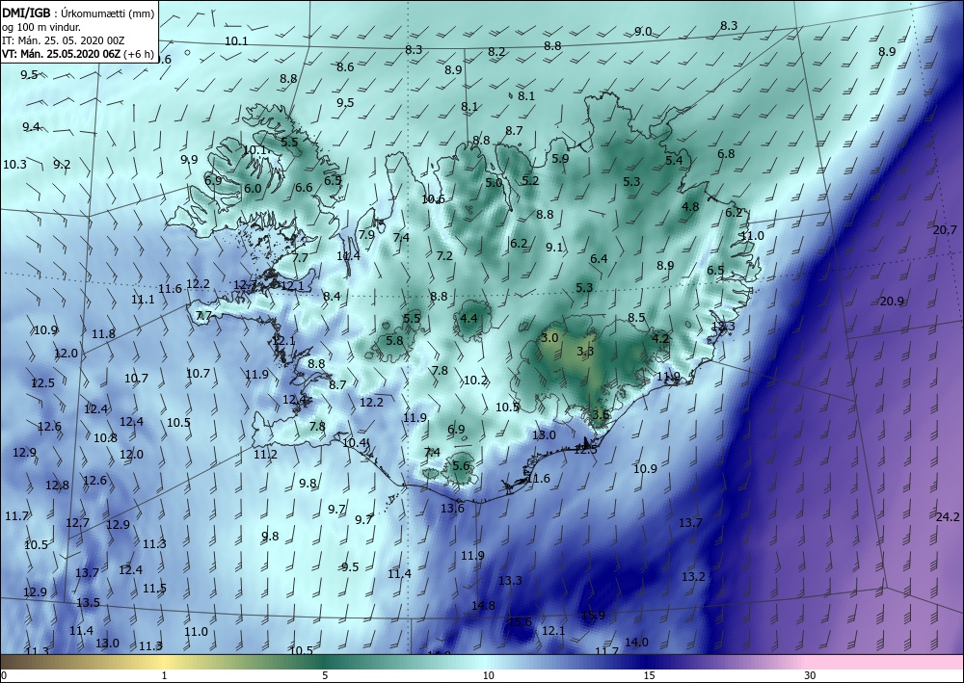Click the map value 10.2
The height and width of the screenshot is (683, 964).
pyautogui.click(x=475, y=381)
